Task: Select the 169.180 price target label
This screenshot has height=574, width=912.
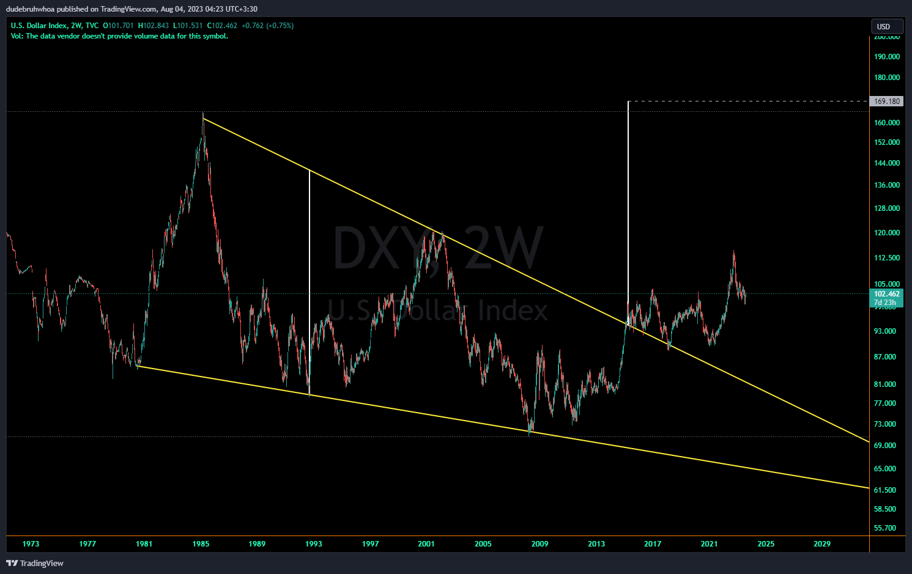Action: click(x=887, y=101)
